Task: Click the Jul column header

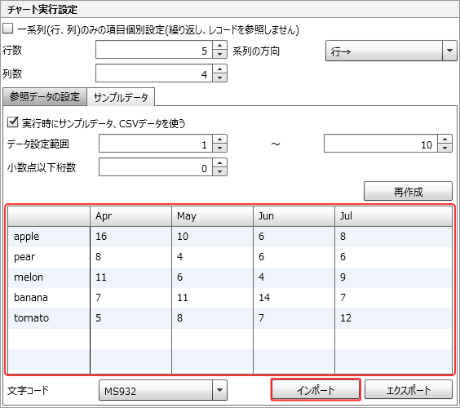Action: coord(393,216)
